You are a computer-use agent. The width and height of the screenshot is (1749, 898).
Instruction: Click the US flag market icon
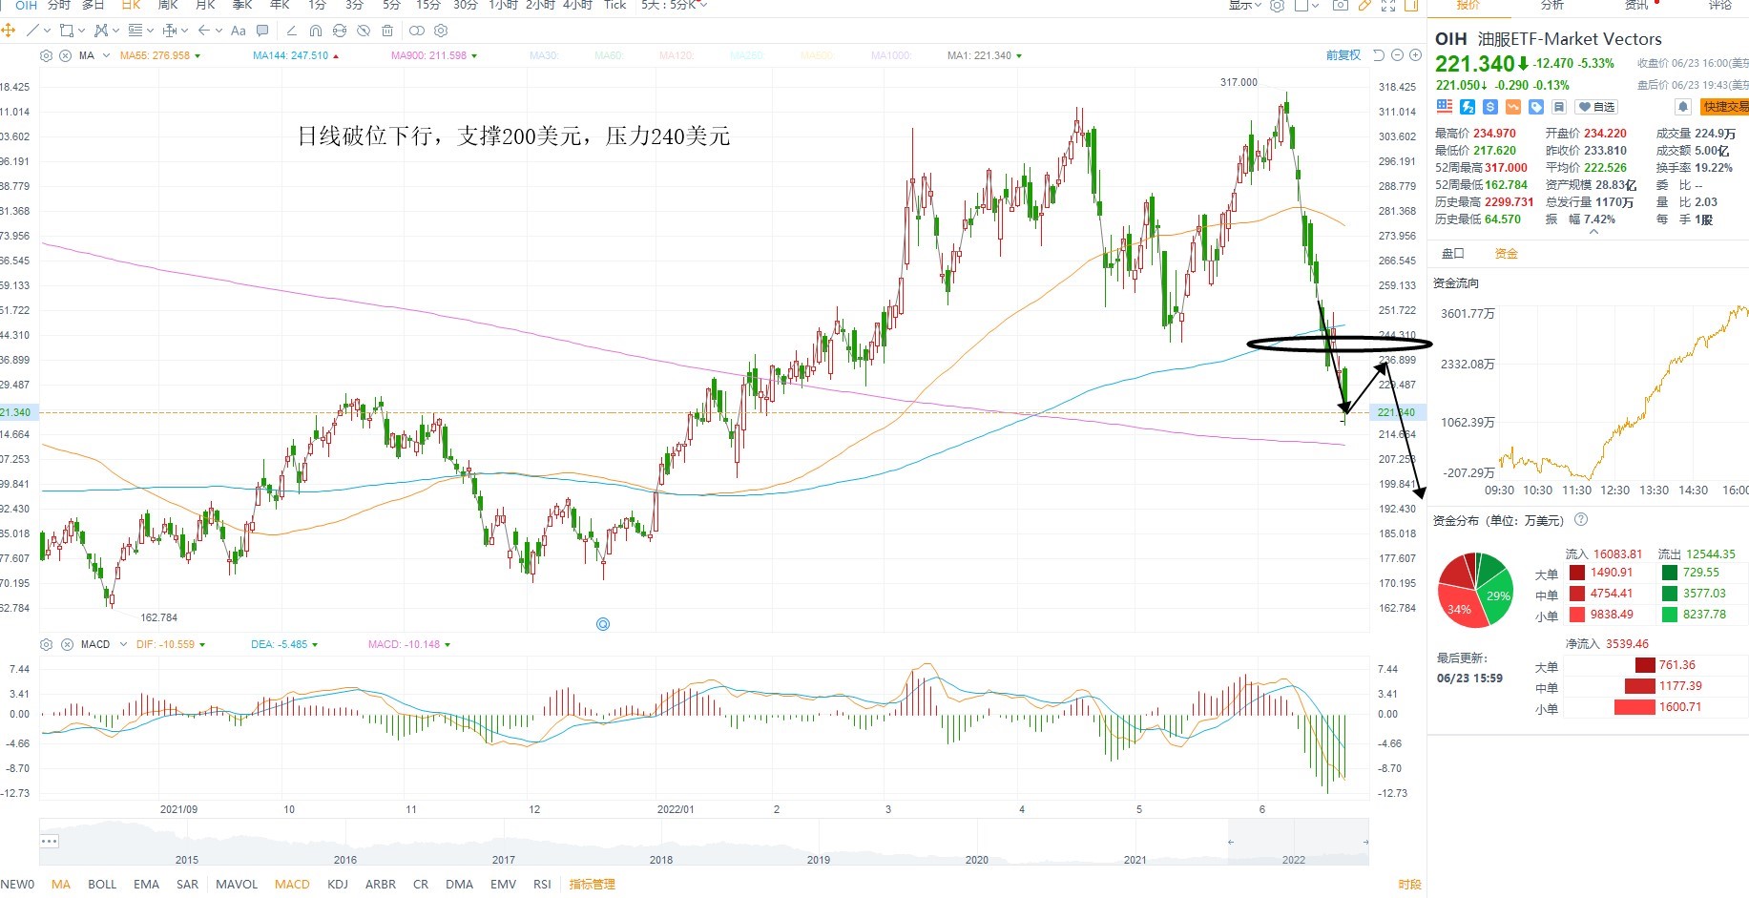pyautogui.click(x=1445, y=107)
